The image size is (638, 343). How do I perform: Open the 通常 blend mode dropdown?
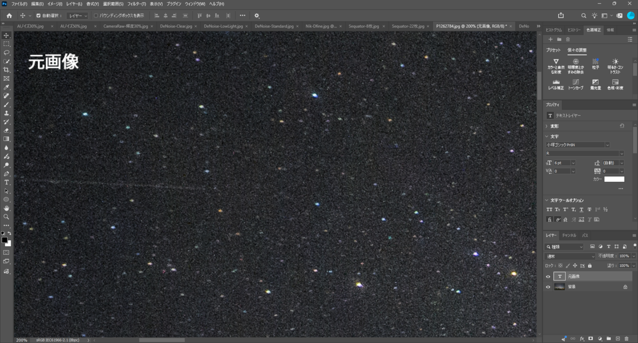click(570, 256)
